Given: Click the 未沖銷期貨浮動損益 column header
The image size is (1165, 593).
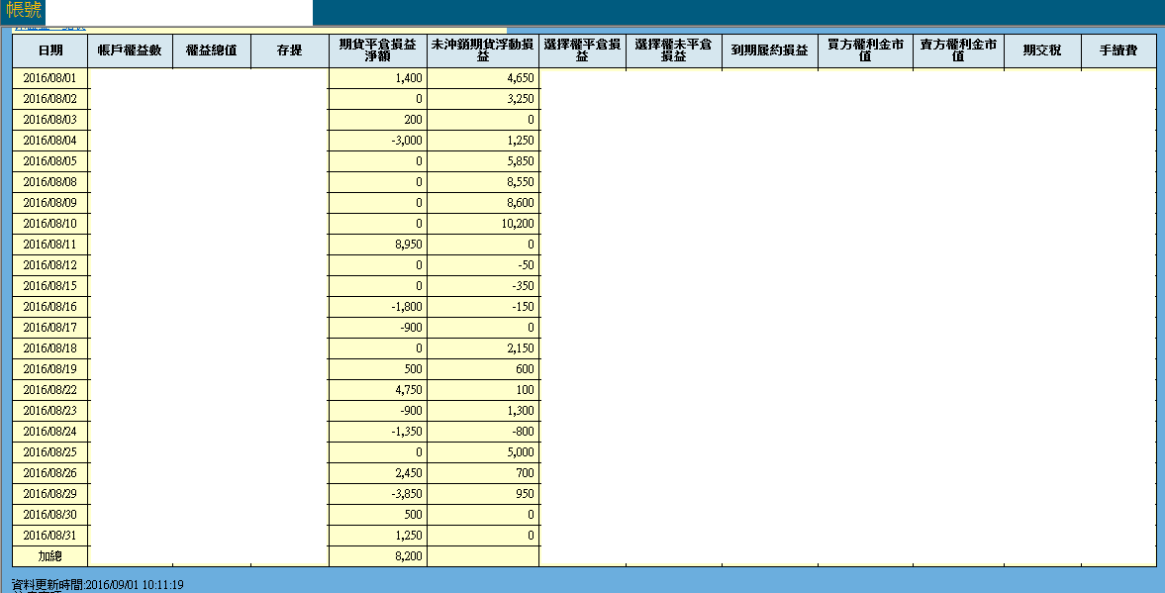Looking at the screenshot, I should pos(483,50).
